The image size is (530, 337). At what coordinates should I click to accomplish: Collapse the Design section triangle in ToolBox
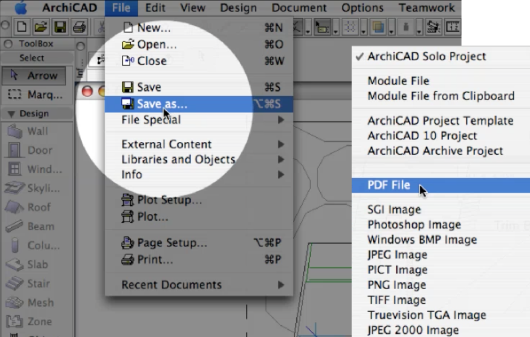pos(11,114)
